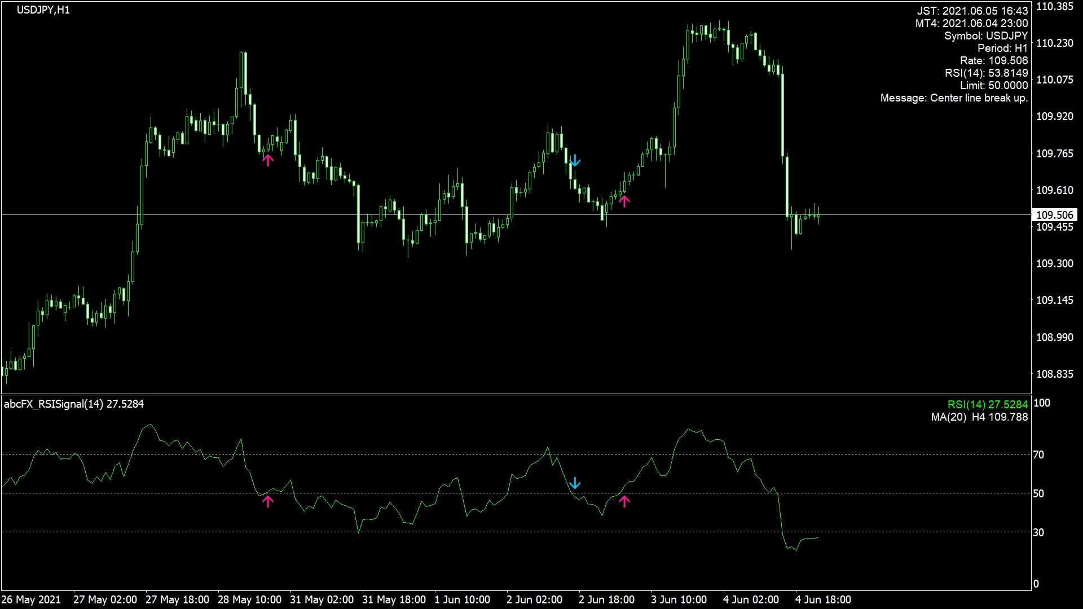Click pink up arrow on price chart near 28 May
The height and width of the screenshot is (609, 1083).
click(268, 160)
